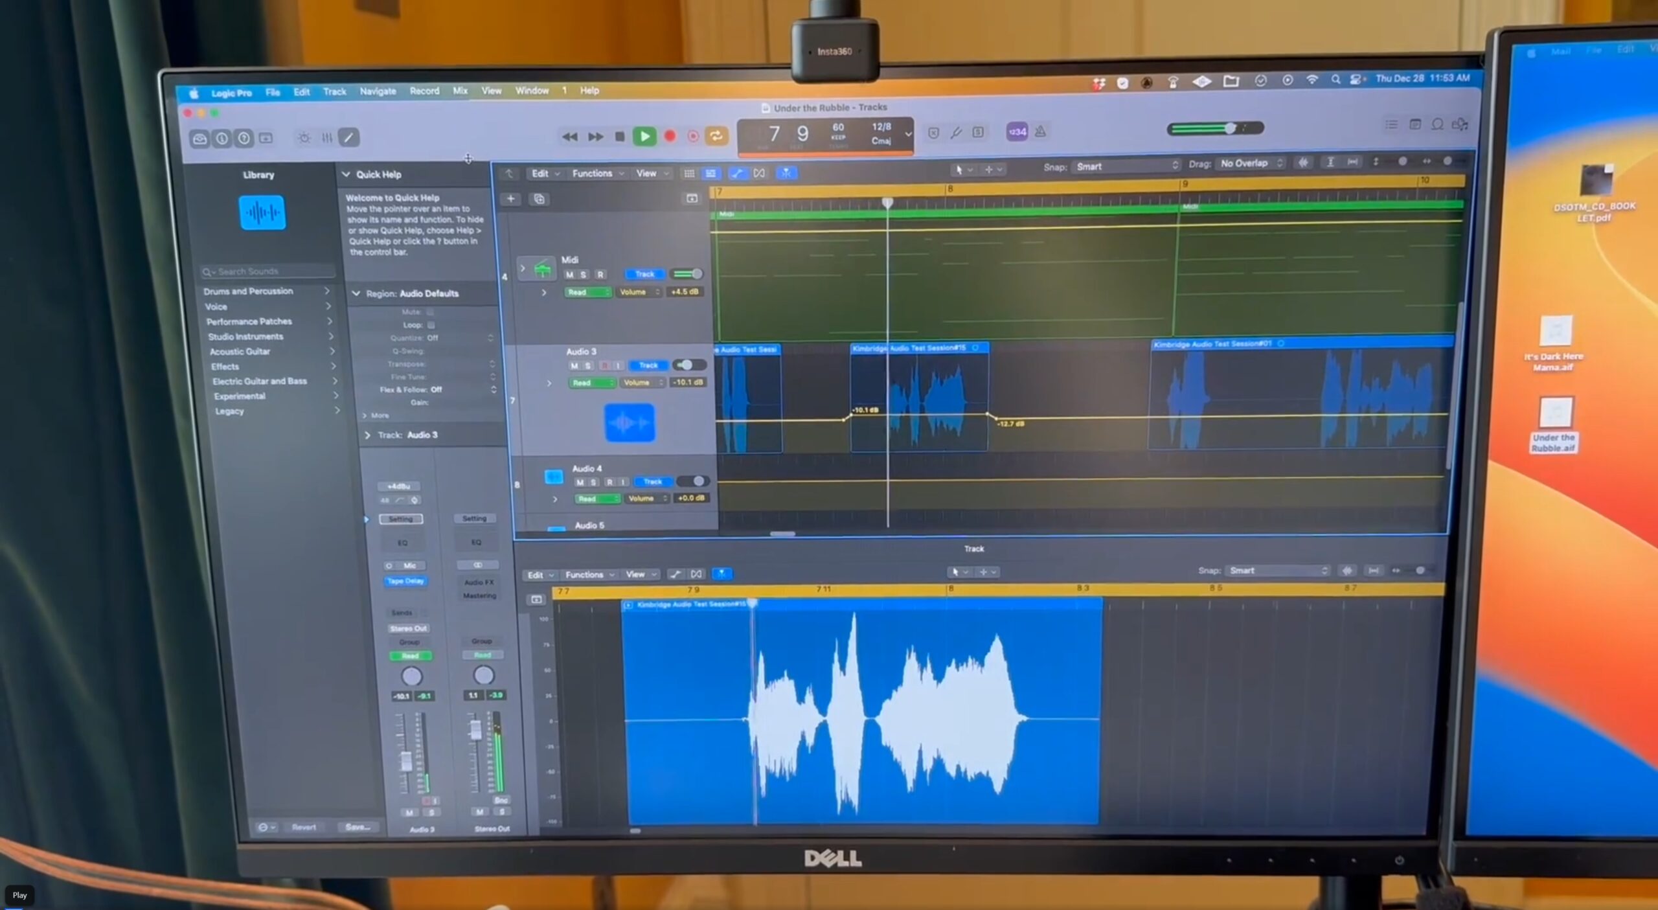This screenshot has width=1658, height=910.
Task: Click the Wi-Fi icon in menu bar
Action: [1312, 80]
